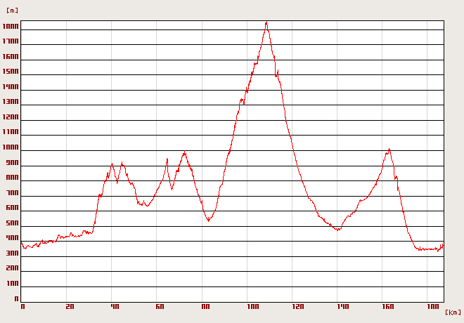Click the [m] unit label above the vertical axis

[x=12, y=11]
